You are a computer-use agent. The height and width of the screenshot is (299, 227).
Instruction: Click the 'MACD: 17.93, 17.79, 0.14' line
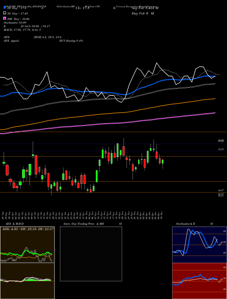pyautogui.click(x=21, y=30)
